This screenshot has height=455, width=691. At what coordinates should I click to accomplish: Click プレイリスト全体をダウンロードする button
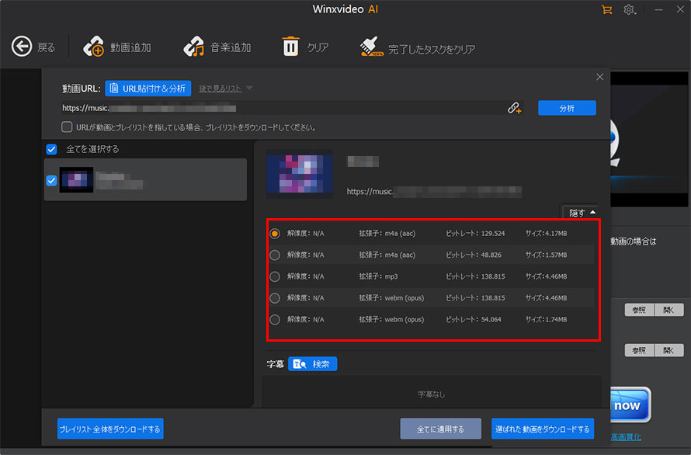tap(110, 429)
